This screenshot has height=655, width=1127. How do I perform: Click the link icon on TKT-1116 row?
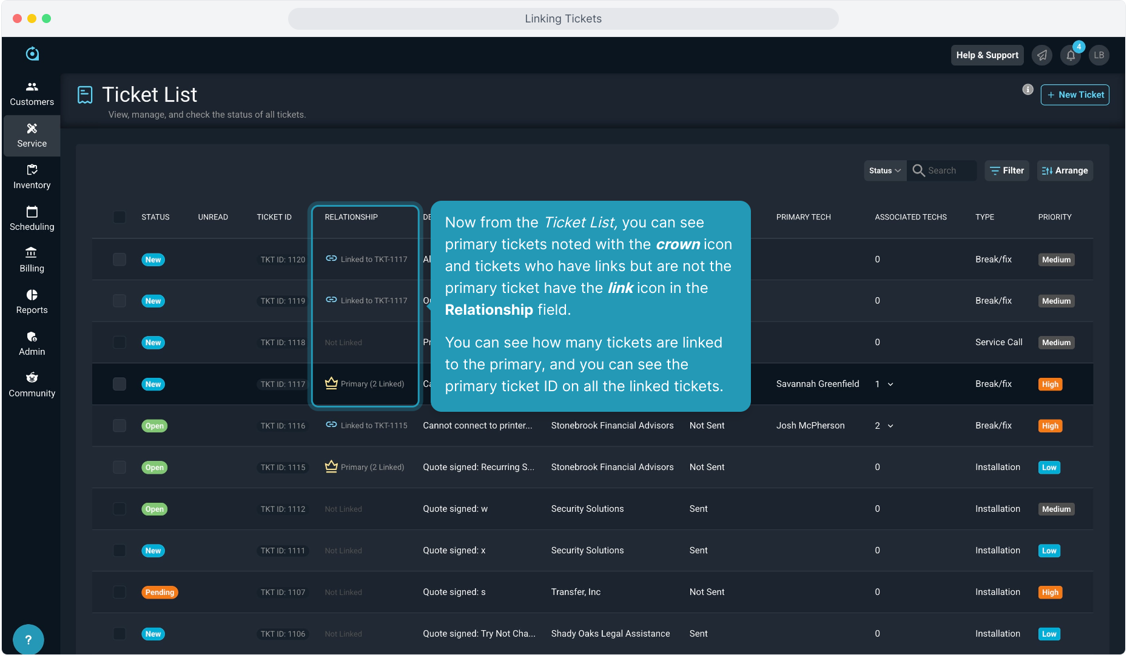(331, 425)
